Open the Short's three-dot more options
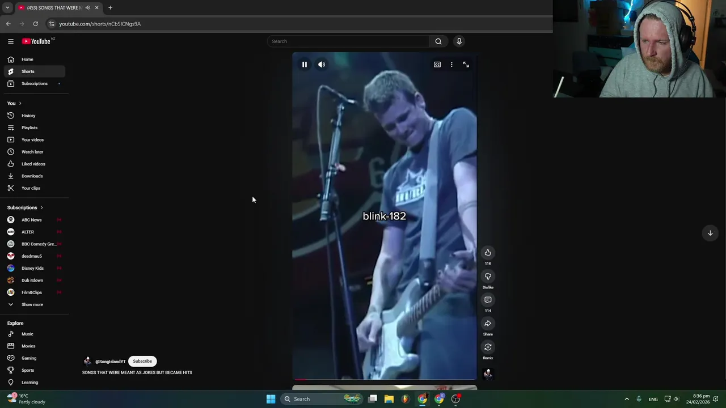This screenshot has width=726, height=408. [451, 65]
